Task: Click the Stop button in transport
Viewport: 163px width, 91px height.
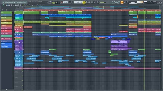Action: pyautogui.click(x=59, y=2)
